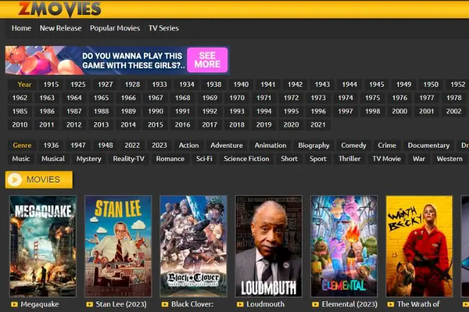
Task: Click the yellow icon beside Stan Lee (2023)
Action: point(89,304)
